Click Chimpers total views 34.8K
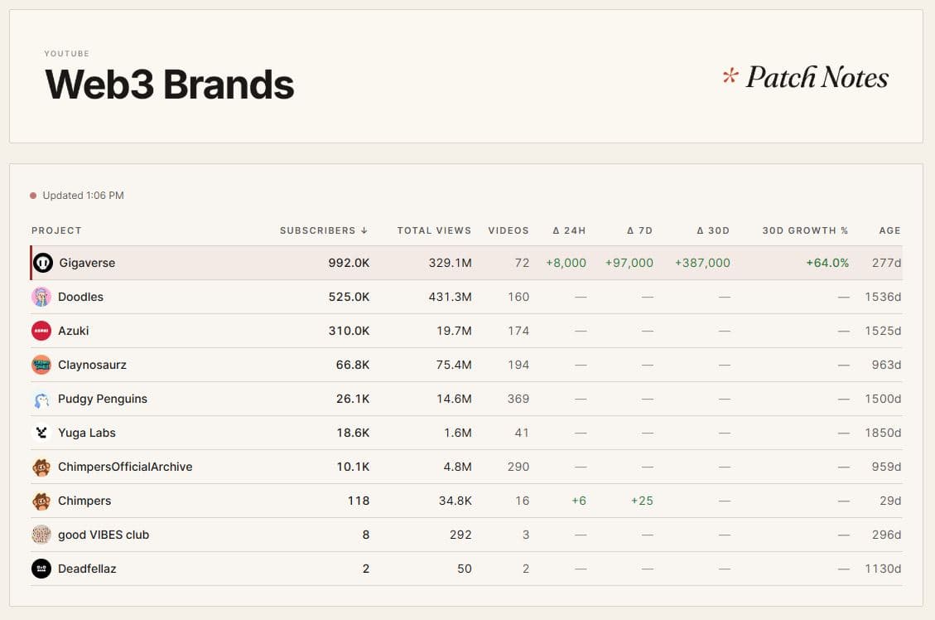This screenshot has width=935, height=620. (x=455, y=501)
